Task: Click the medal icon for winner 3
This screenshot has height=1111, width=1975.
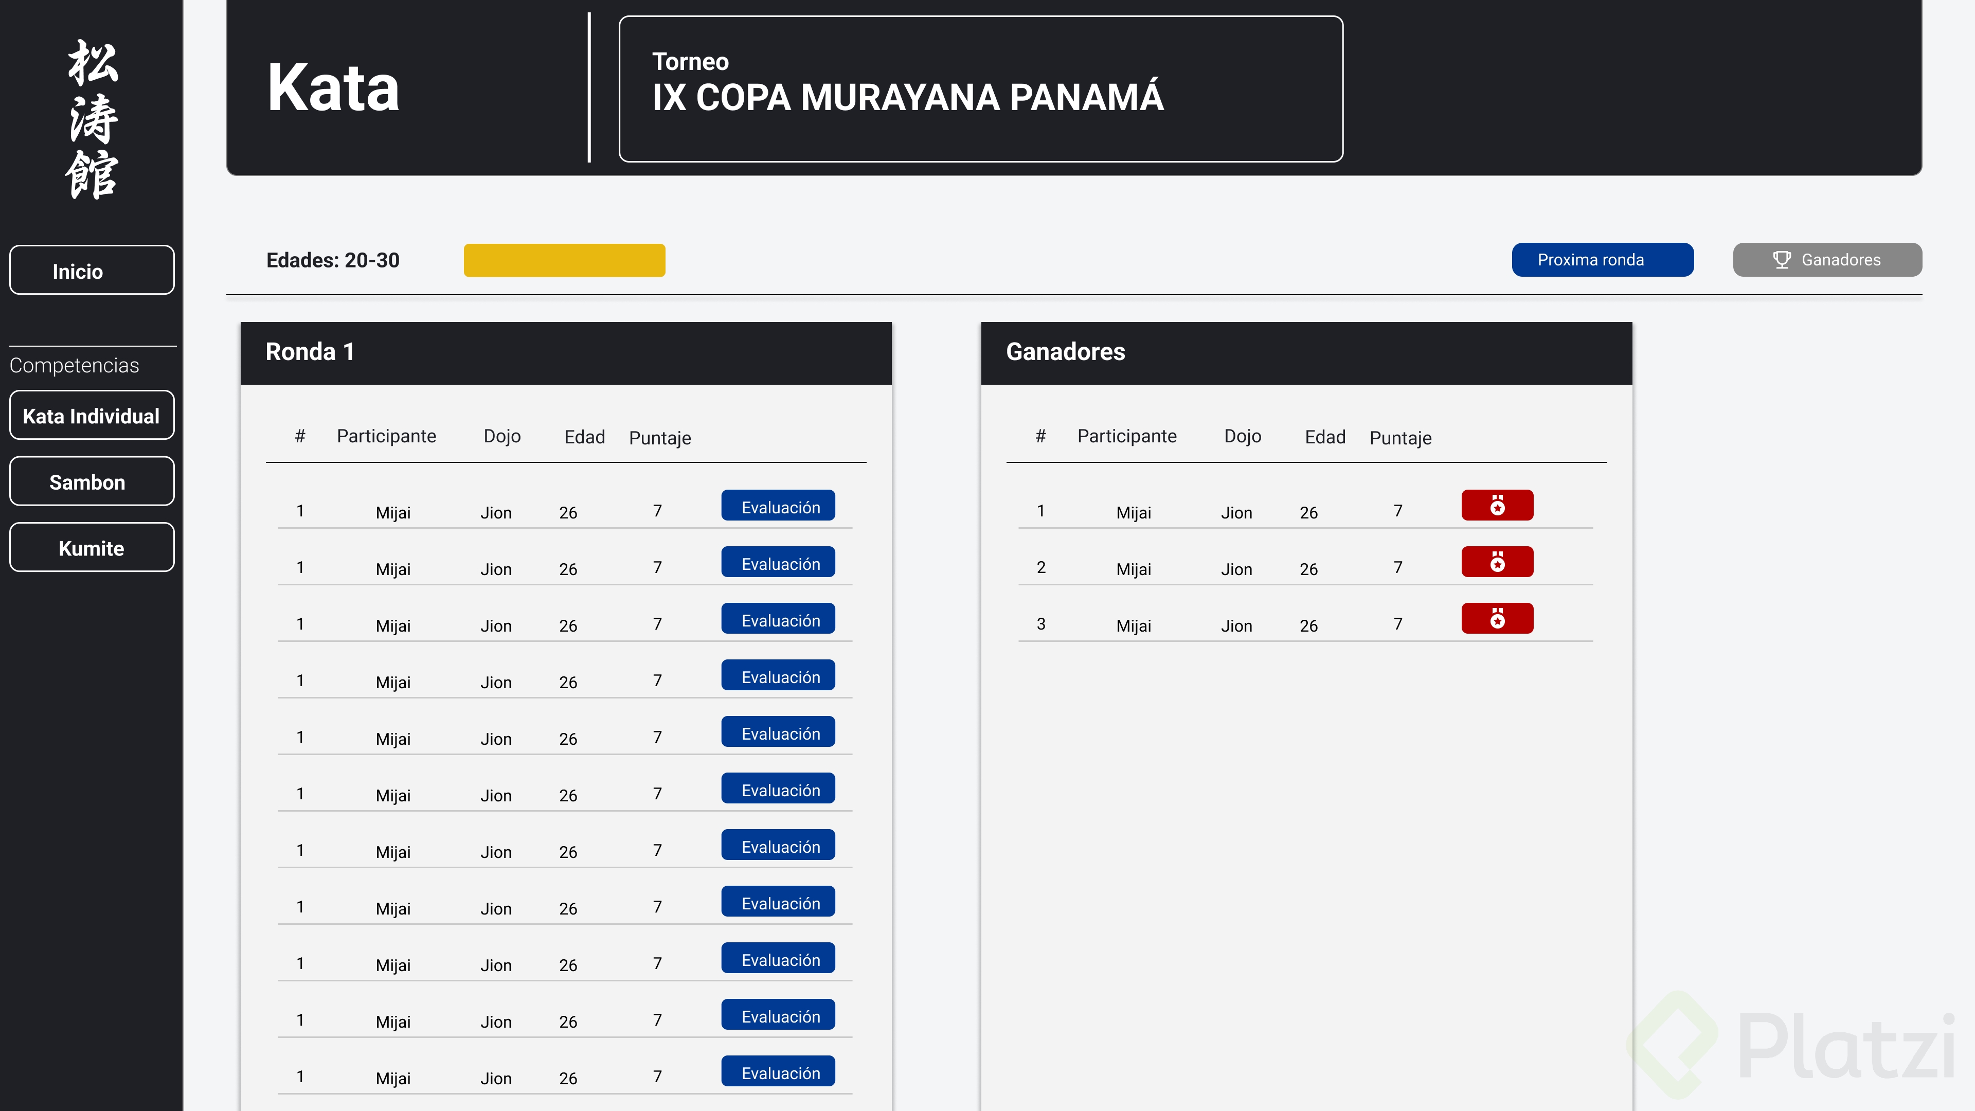Action: click(1497, 619)
